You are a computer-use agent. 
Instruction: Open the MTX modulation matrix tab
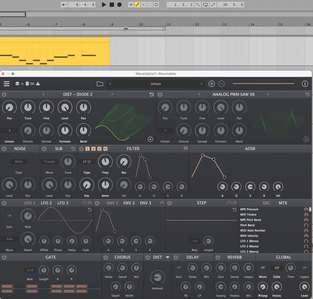click(283, 203)
